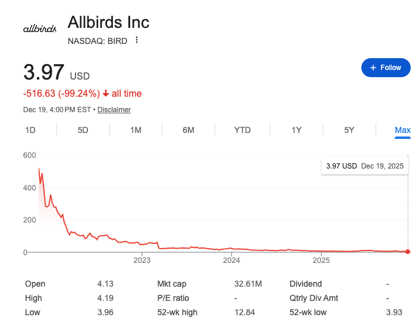Select the 1M time range tab
This screenshot has width=419, height=330.
click(x=136, y=130)
